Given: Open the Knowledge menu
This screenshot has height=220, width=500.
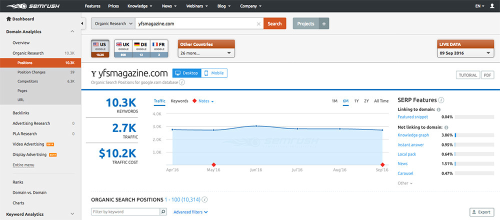Looking at the screenshot, I should point(139,6).
